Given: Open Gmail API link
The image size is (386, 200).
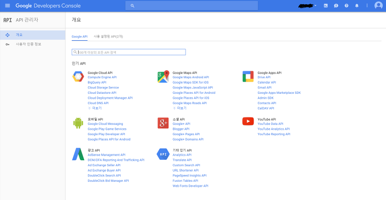Looking at the screenshot, I should point(264,88).
